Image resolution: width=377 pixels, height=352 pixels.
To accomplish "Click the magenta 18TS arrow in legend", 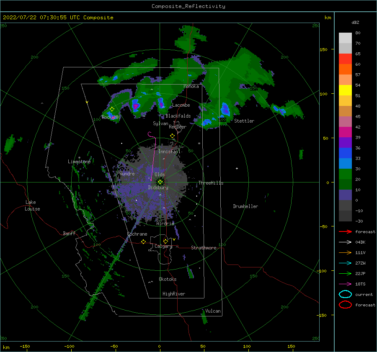I will (x=345, y=284).
